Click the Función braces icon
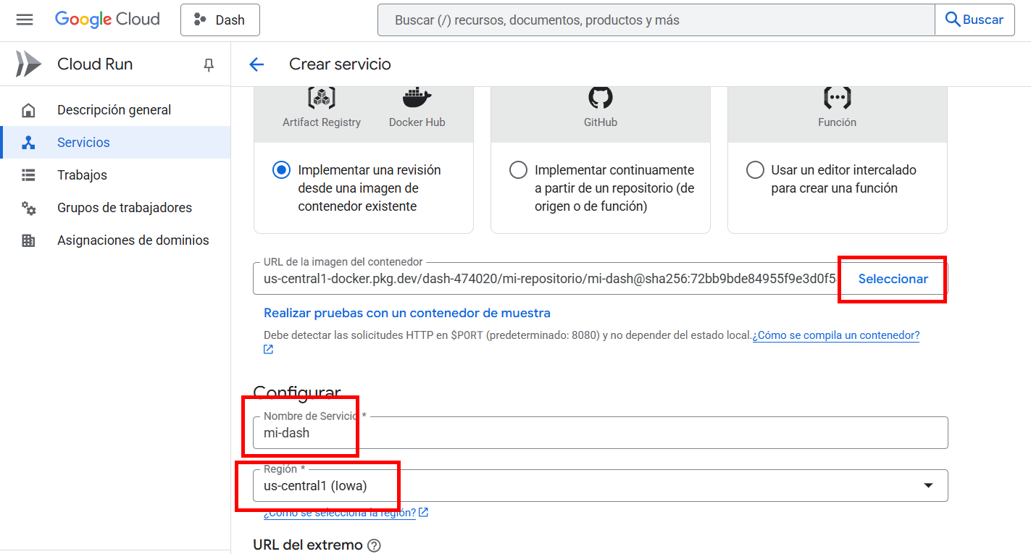1031x554 pixels. click(x=837, y=97)
